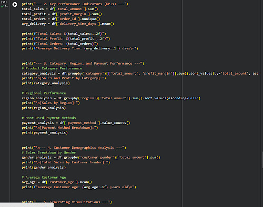Click the gender_analysis groupby line
The width and height of the screenshot is (263, 207).
coord(91,158)
